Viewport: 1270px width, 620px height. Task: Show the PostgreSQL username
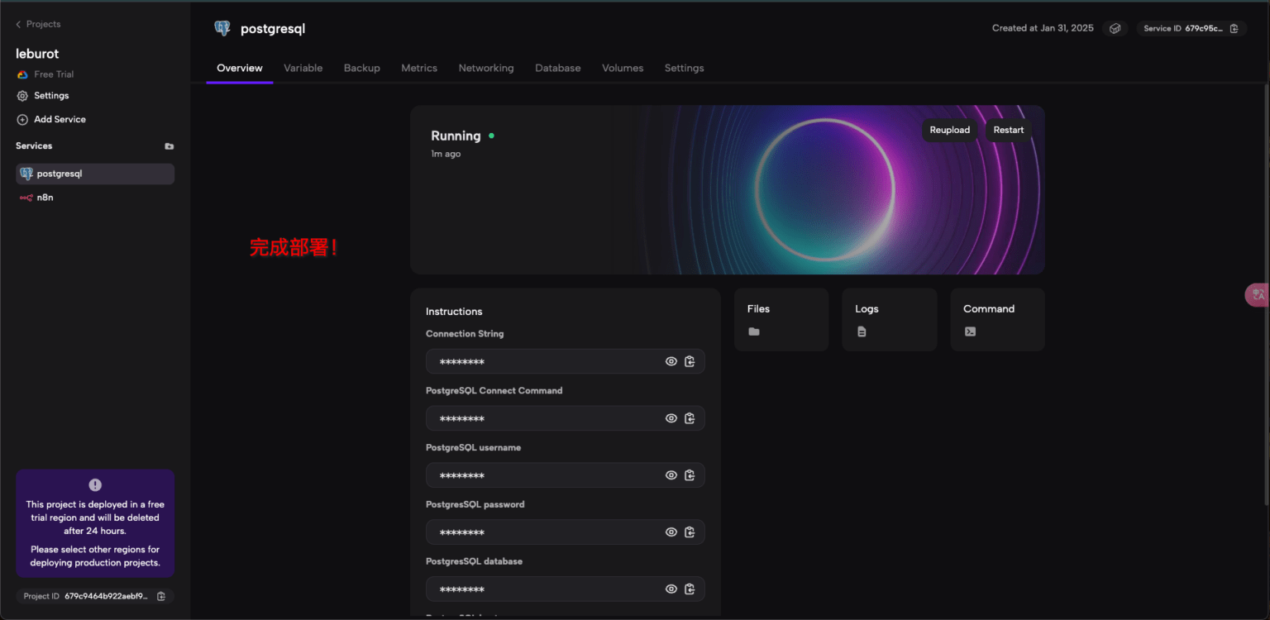click(x=671, y=475)
